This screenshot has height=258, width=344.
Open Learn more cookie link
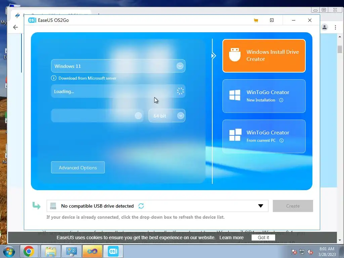tap(231, 238)
